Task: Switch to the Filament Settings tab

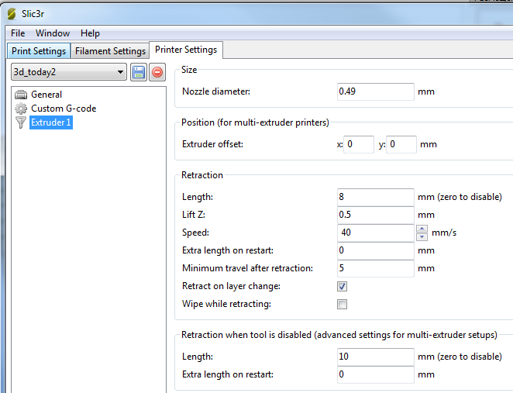Action: click(109, 51)
